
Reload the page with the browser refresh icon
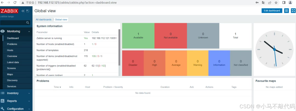15,3
